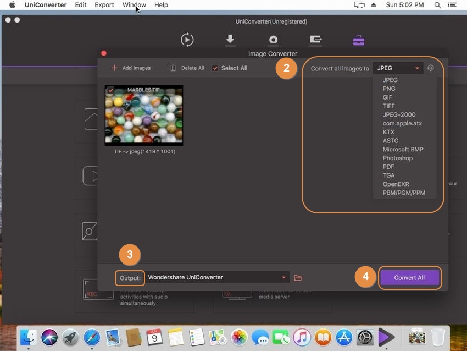Select the MARBLES.TIF image thumbnail
Image resolution: width=467 pixels, height=351 pixels.
pyautogui.click(x=143, y=116)
